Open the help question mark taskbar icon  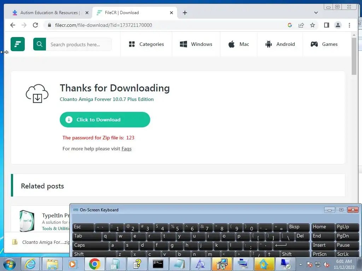pos(137,264)
